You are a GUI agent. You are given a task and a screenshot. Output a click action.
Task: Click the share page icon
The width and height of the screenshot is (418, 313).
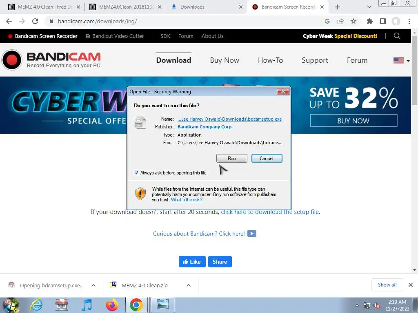tap(340, 21)
